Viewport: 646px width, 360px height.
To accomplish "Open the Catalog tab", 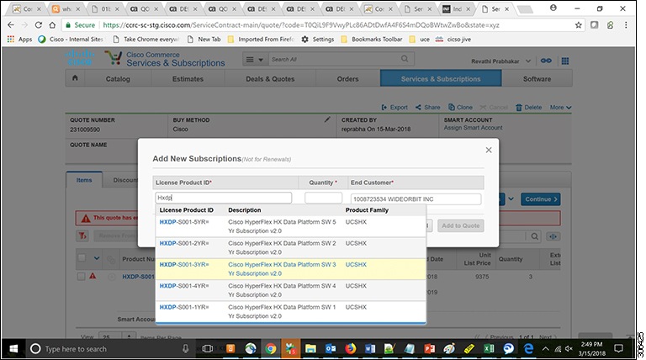I will pos(118,79).
